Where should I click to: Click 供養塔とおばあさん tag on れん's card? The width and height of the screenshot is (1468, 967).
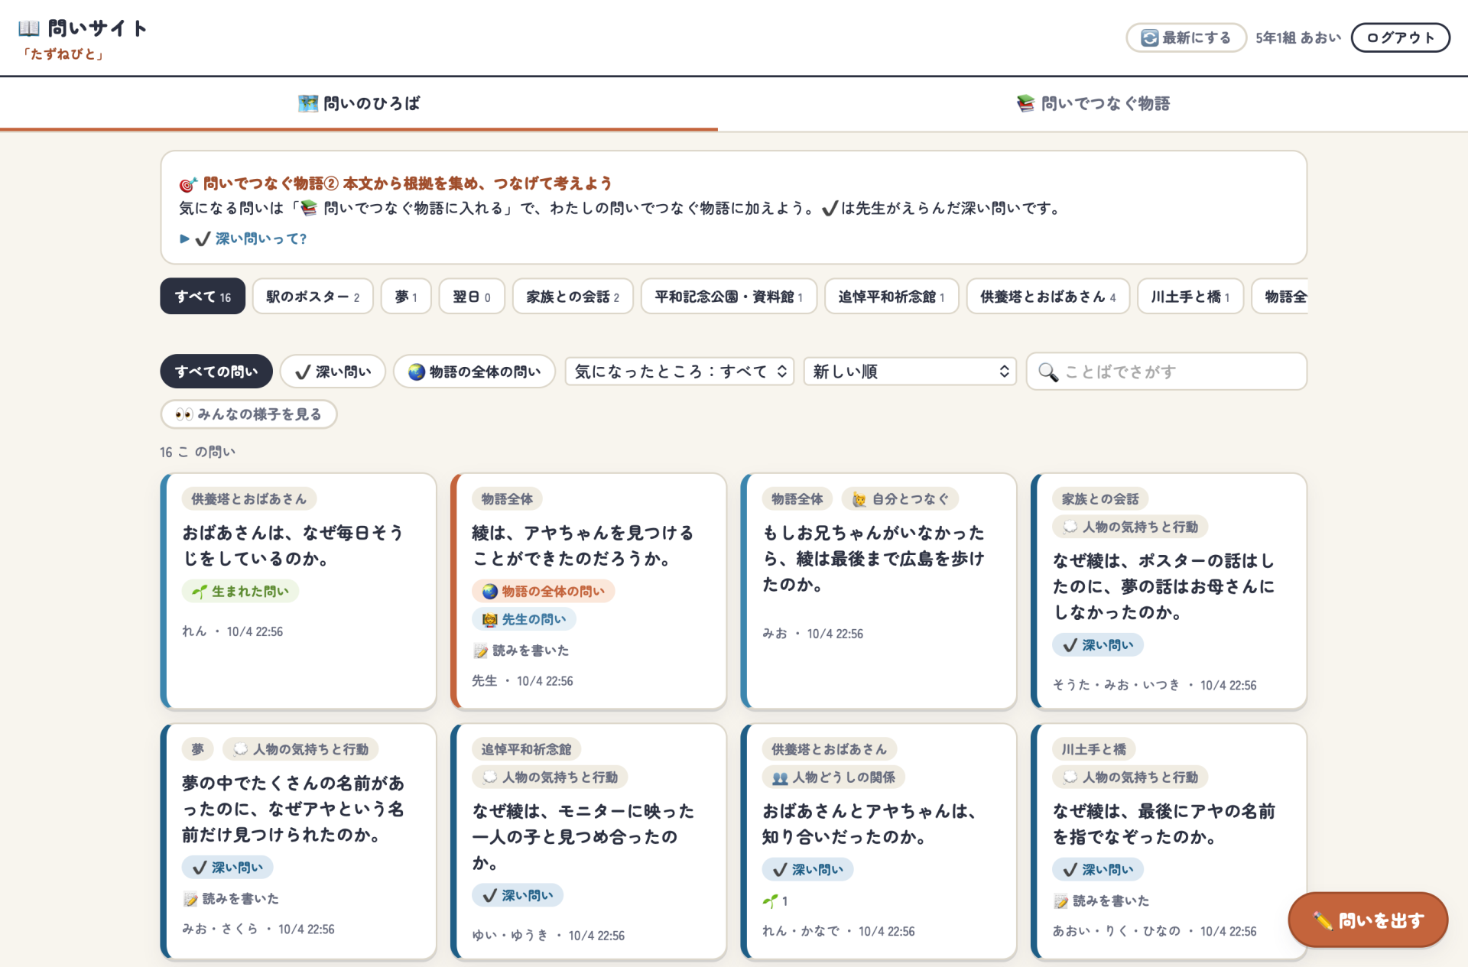point(248,499)
